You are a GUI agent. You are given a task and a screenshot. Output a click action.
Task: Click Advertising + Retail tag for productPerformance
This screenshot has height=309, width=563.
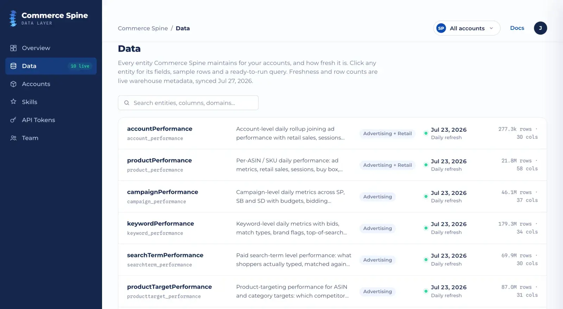(x=387, y=165)
